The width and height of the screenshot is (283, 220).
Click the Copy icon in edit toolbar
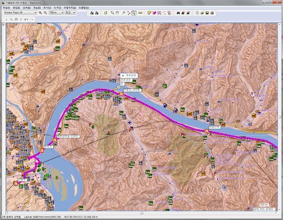point(11,19)
